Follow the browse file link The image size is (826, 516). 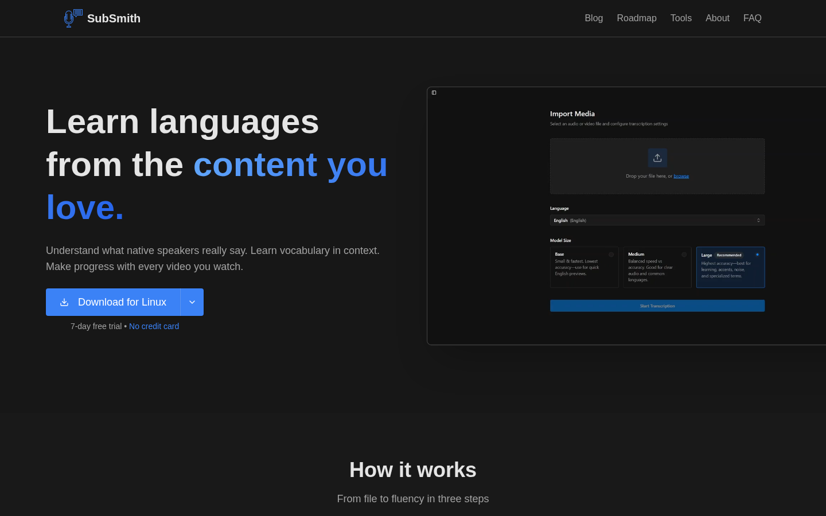(681, 176)
